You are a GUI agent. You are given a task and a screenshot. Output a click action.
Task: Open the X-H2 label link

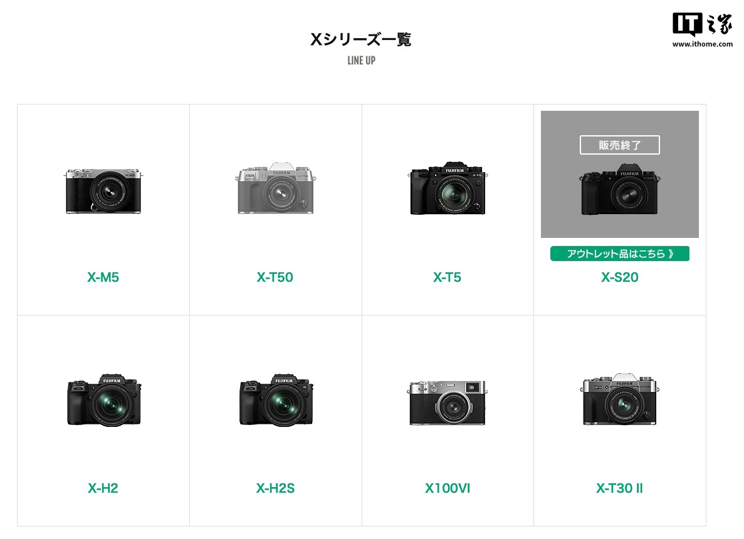point(103,488)
